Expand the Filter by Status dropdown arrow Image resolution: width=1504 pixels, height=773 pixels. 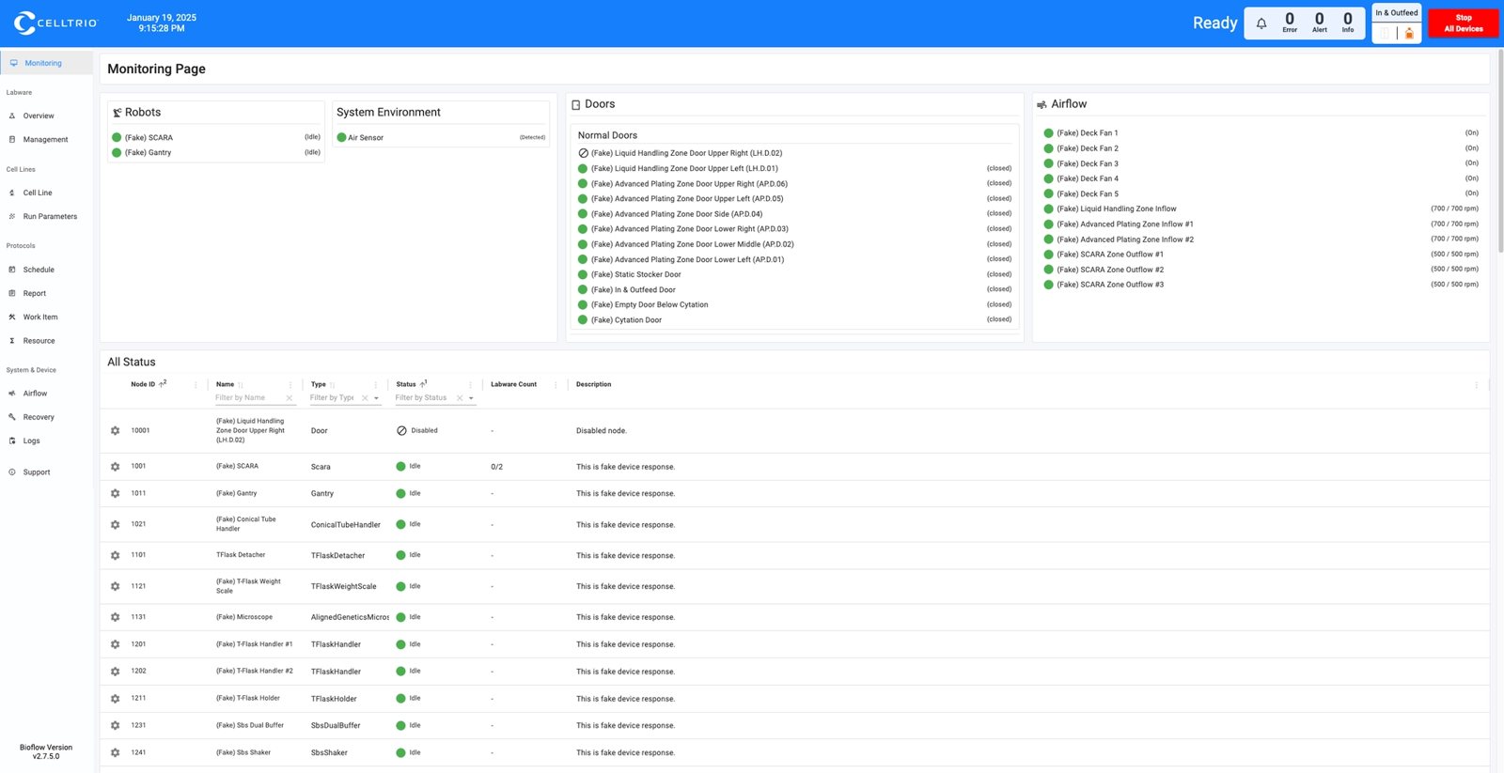coord(471,398)
